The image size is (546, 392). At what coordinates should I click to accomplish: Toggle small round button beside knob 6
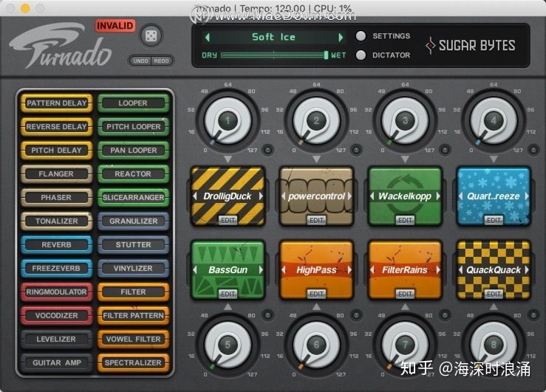click(356, 315)
